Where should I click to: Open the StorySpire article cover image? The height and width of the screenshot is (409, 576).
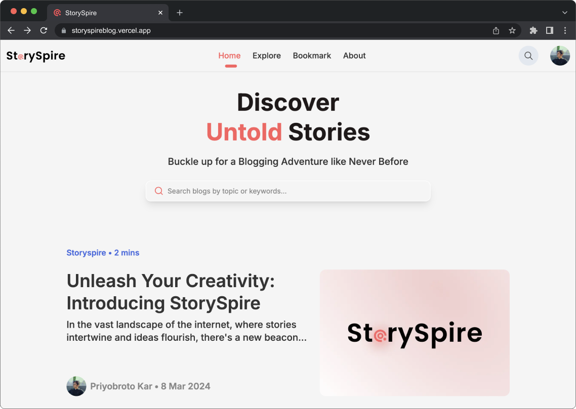(x=415, y=333)
